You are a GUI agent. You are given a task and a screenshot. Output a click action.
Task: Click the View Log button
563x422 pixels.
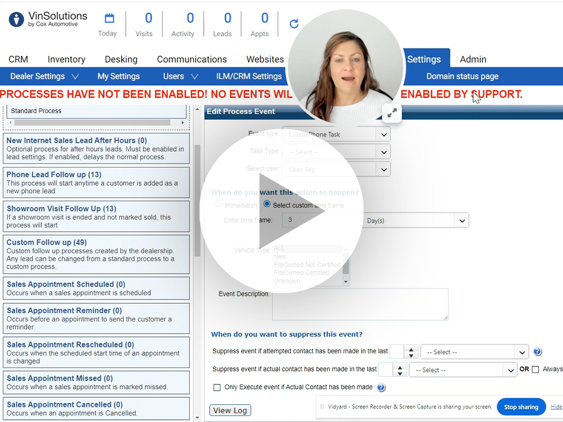[x=230, y=410]
